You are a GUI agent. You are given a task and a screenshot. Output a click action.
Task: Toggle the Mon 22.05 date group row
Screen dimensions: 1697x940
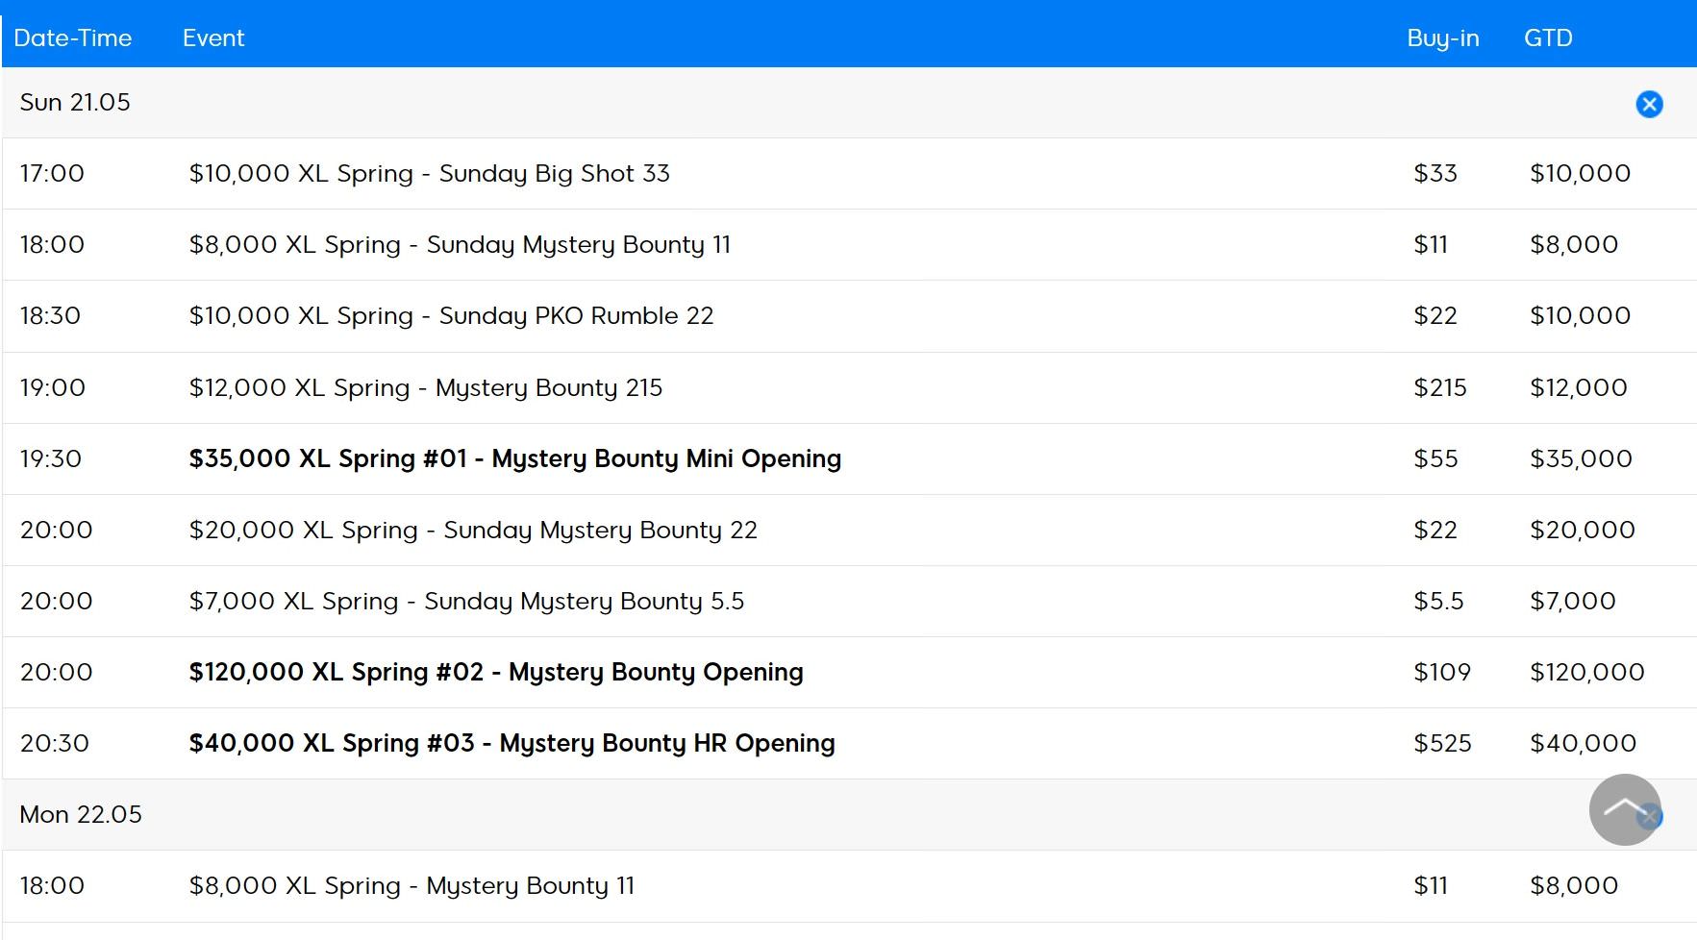[81, 815]
